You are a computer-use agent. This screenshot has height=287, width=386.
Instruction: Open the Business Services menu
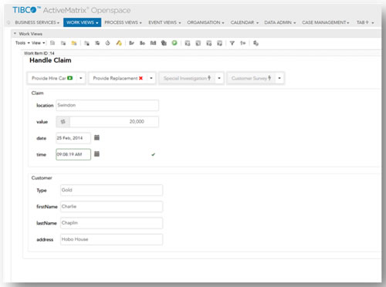coord(37,22)
